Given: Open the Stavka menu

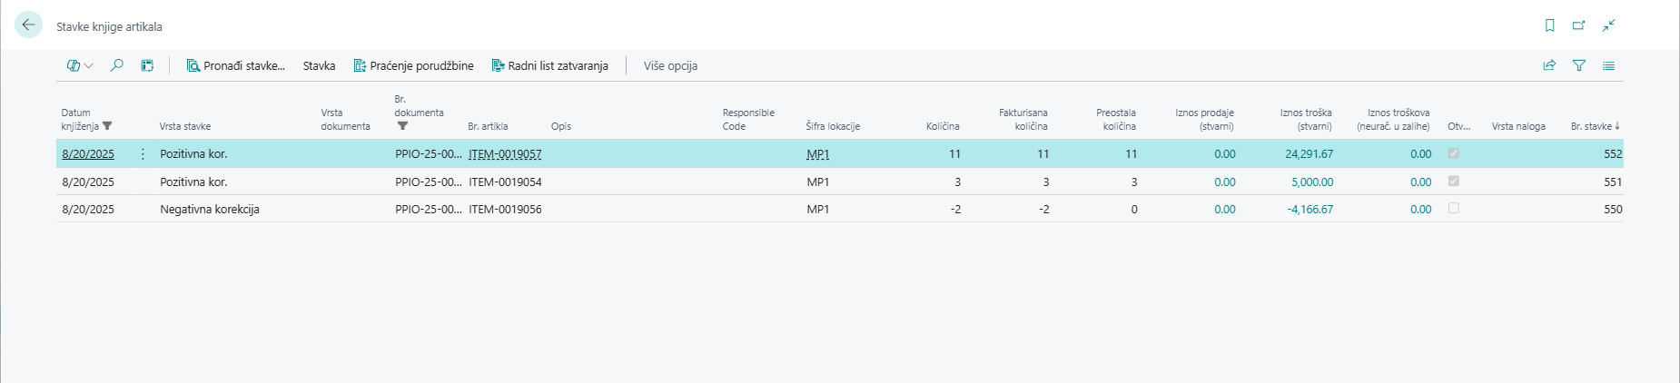Looking at the screenshot, I should click(319, 65).
